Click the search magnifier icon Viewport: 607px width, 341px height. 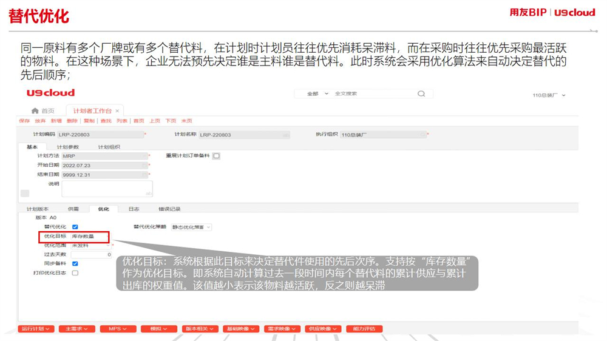click(x=421, y=93)
